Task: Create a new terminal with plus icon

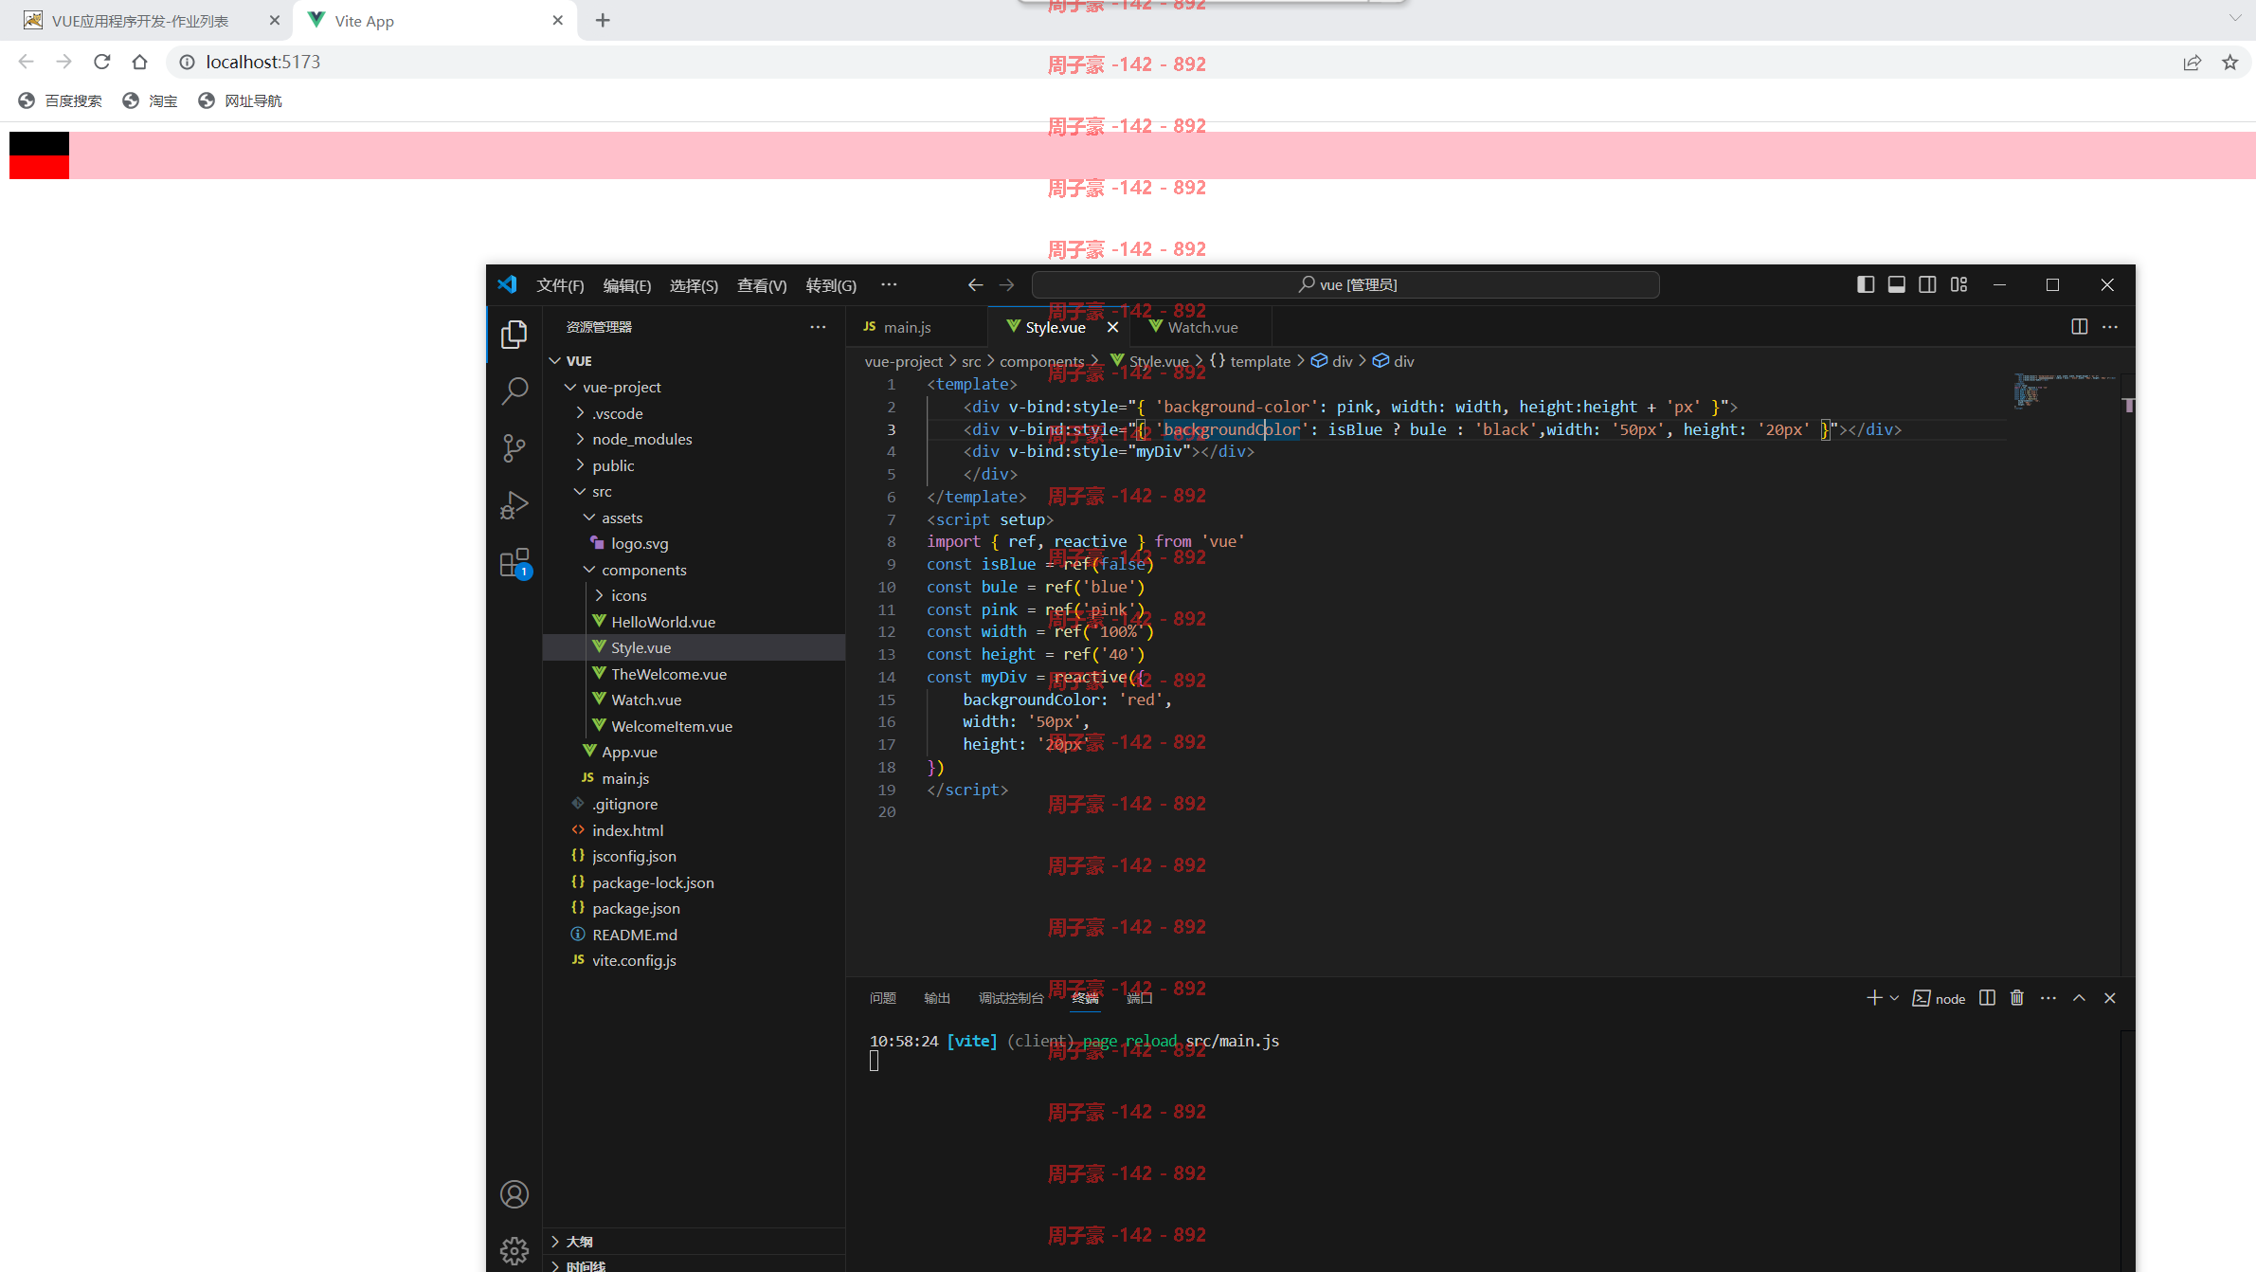Action: click(1873, 998)
